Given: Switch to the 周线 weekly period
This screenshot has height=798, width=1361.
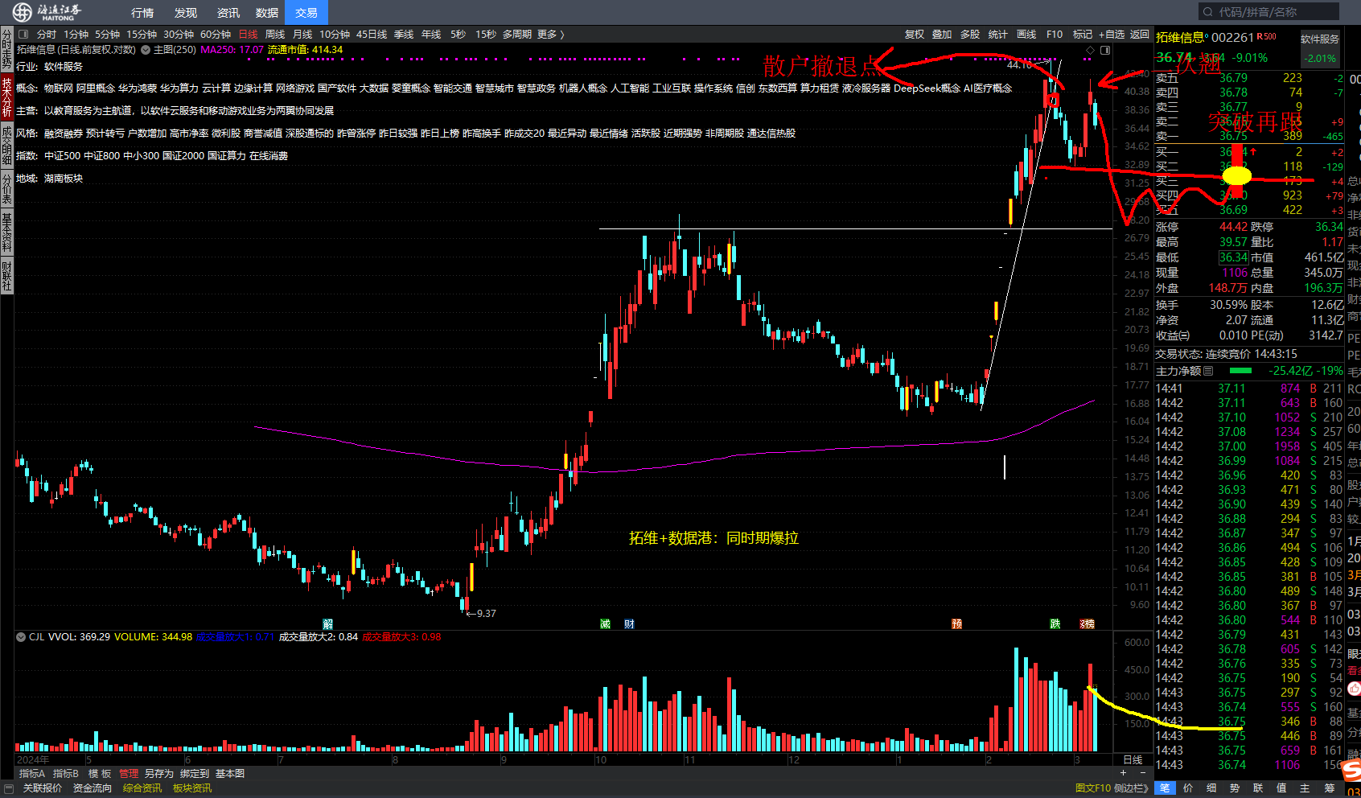Looking at the screenshot, I should [x=275, y=35].
